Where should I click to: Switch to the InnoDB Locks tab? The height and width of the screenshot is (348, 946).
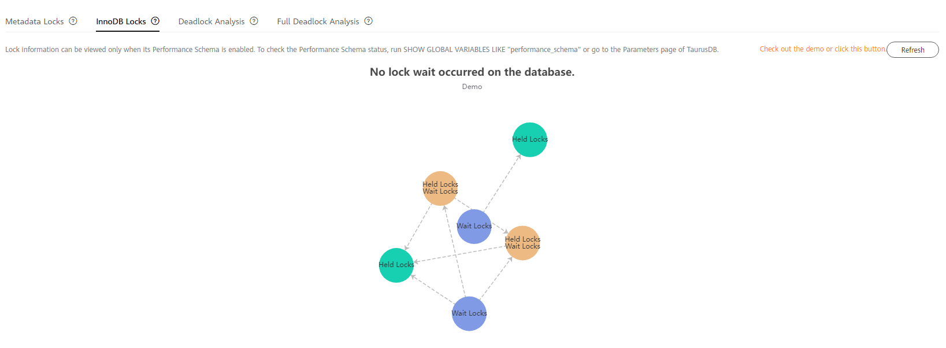click(121, 21)
